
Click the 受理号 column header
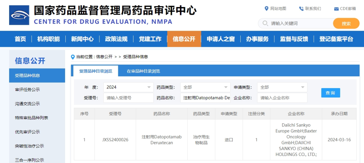pos(115,114)
